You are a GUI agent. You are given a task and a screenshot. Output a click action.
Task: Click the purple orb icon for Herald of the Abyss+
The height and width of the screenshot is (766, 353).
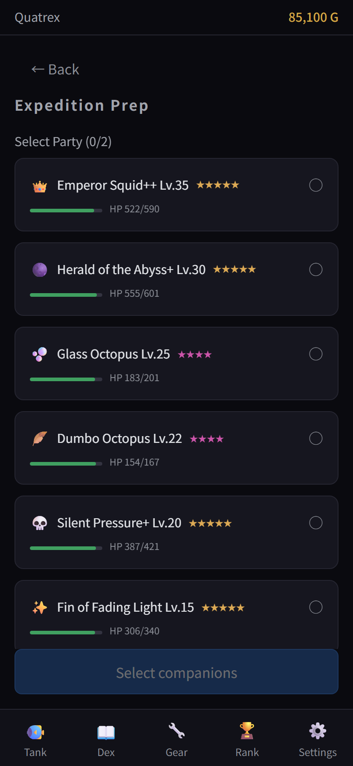[40, 270]
